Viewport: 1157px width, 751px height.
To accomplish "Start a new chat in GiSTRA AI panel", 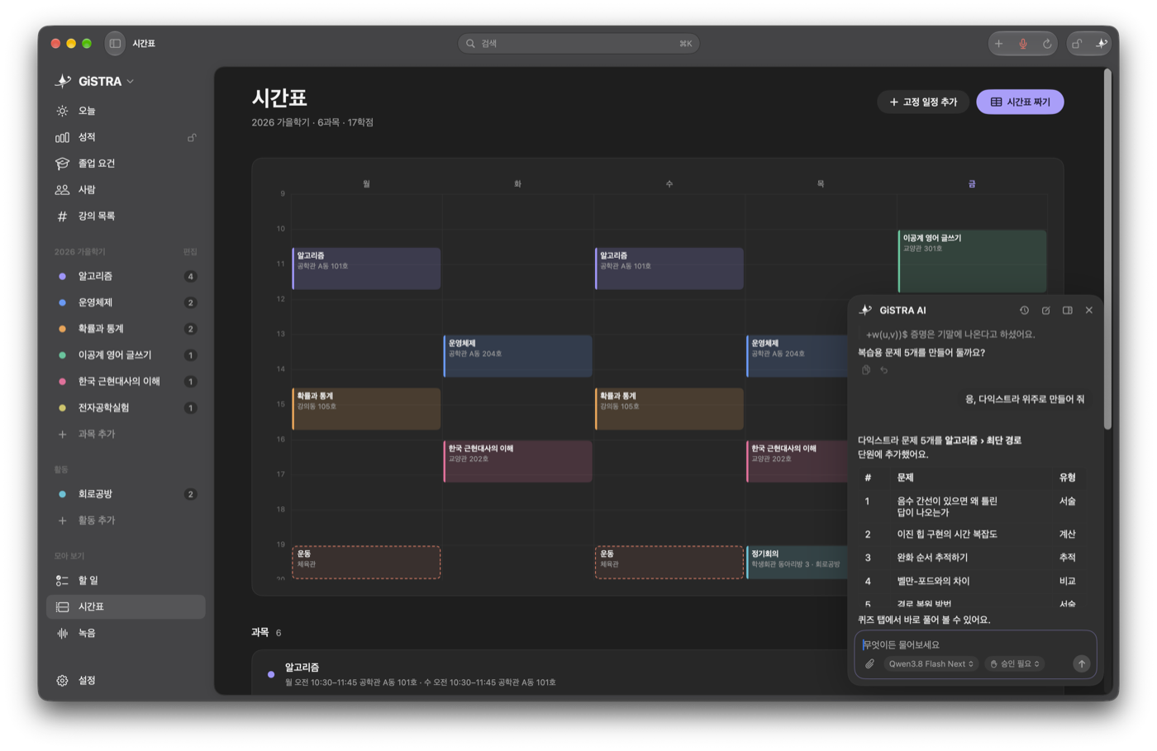I will point(1045,311).
